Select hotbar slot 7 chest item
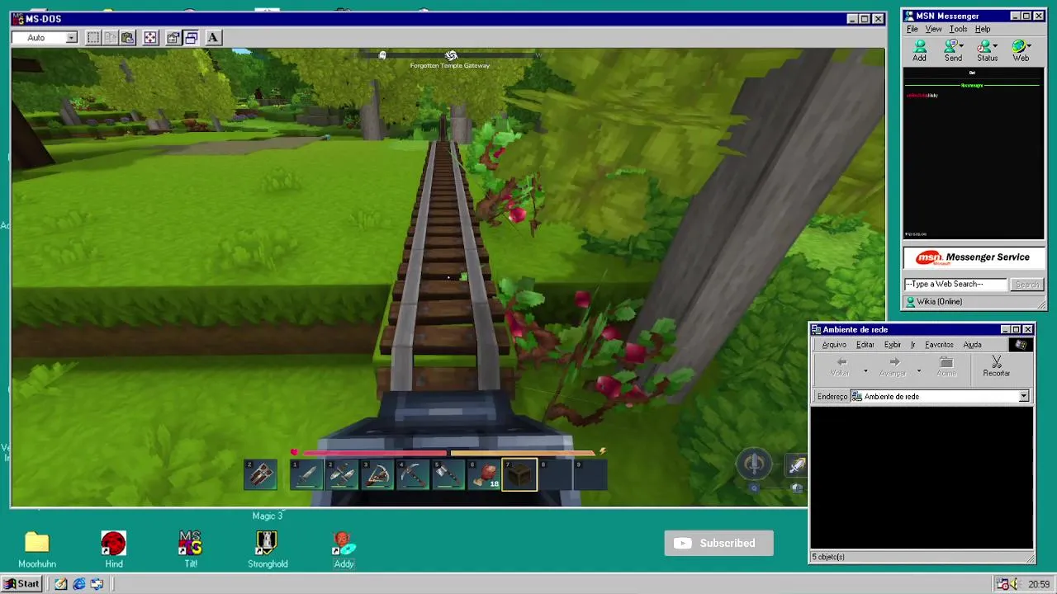 coord(519,475)
